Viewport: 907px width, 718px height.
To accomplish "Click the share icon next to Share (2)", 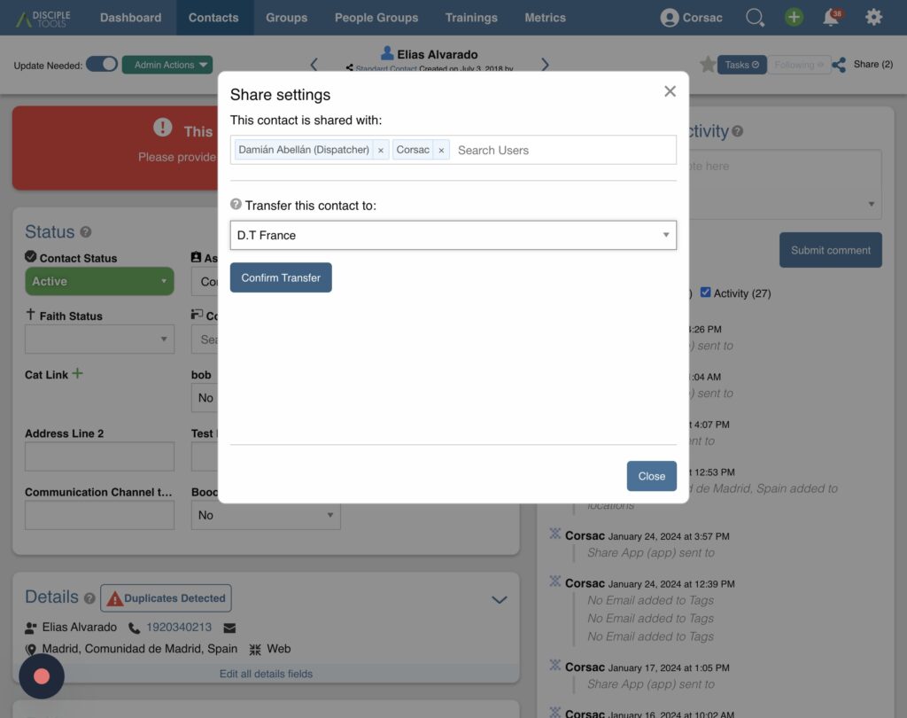I will pos(839,65).
